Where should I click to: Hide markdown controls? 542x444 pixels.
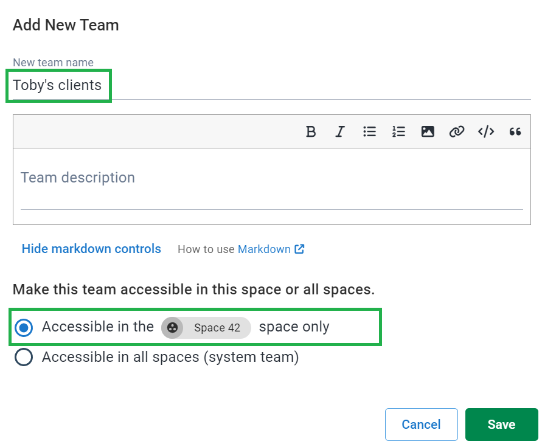tap(91, 249)
